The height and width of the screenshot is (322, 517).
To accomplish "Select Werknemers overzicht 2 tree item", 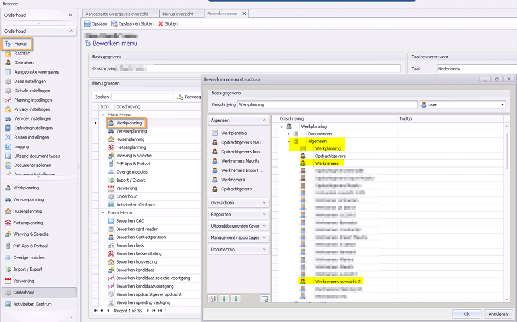I will (x=338, y=281).
